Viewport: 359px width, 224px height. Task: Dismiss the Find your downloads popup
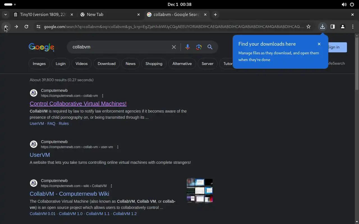(319, 44)
